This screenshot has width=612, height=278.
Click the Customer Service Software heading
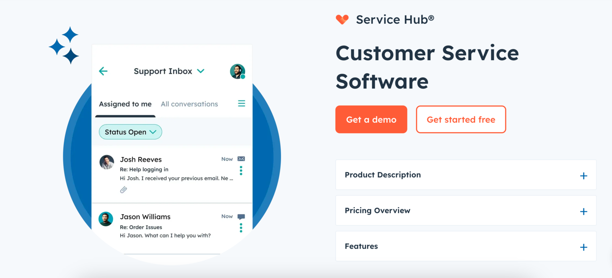click(x=427, y=67)
